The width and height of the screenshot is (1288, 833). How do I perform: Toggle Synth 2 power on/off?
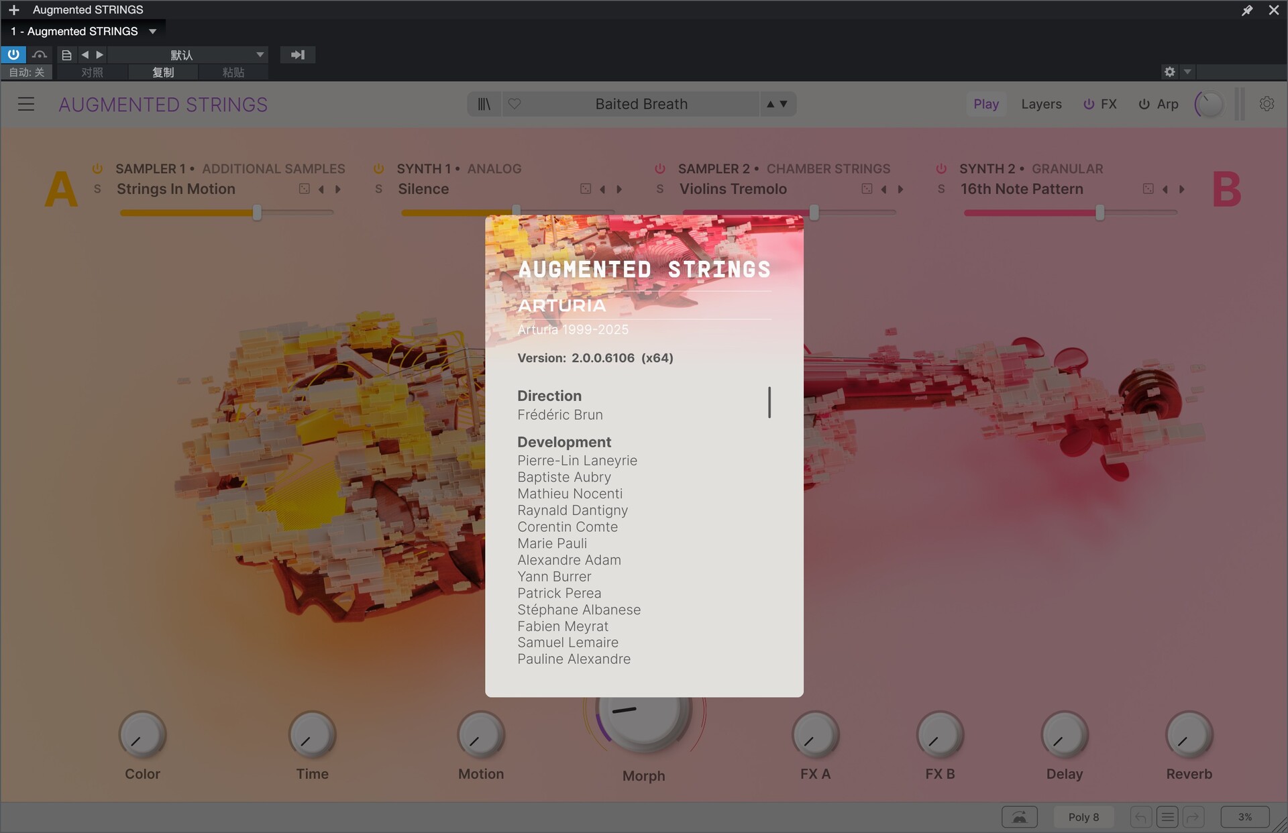941,169
